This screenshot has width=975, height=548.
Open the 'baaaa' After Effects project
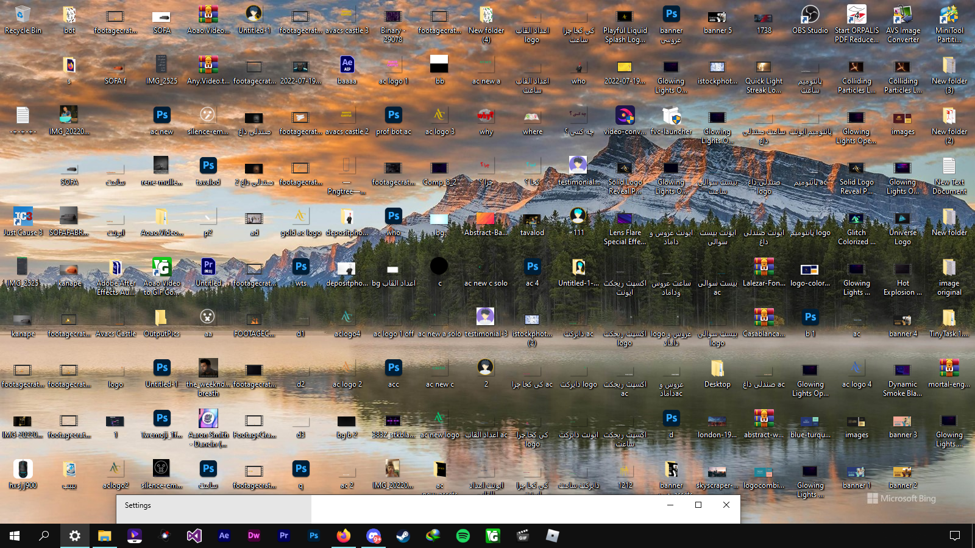point(347,70)
